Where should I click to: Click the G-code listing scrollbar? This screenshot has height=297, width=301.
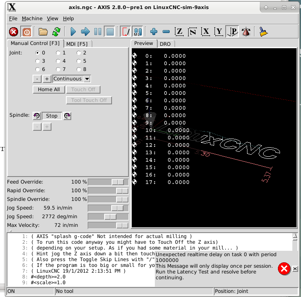pyautogui.click(x=295, y=241)
